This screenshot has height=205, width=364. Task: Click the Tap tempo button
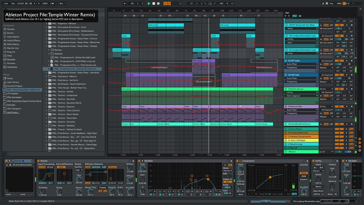(x=13, y=3)
